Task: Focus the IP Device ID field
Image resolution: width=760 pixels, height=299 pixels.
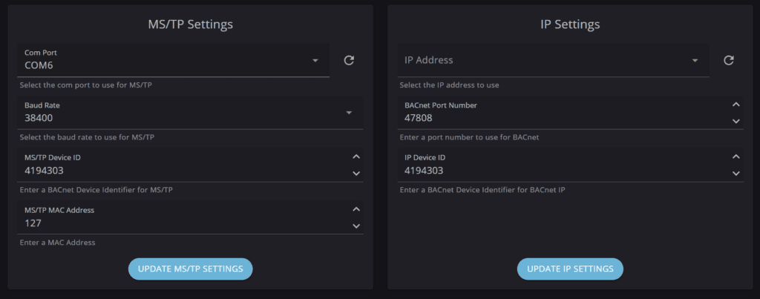Action: (557, 171)
